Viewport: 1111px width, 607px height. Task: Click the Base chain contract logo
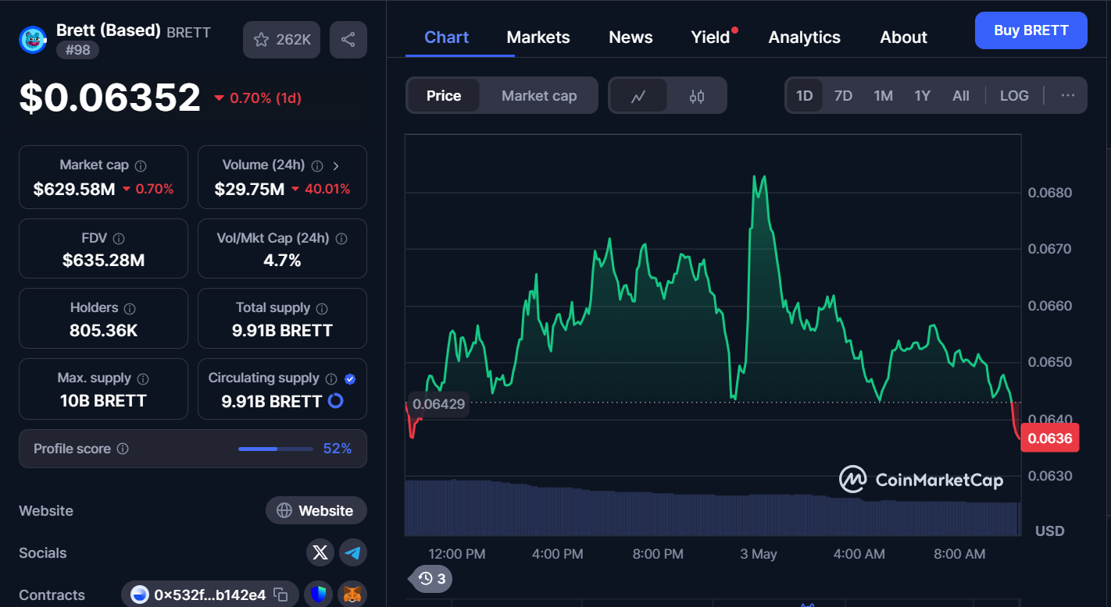(x=141, y=595)
